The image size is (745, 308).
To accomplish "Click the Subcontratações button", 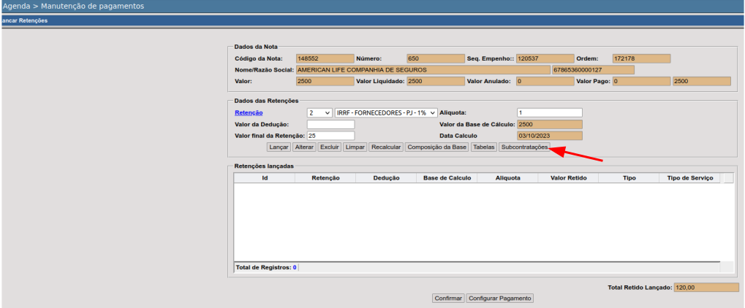I will (523, 147).
